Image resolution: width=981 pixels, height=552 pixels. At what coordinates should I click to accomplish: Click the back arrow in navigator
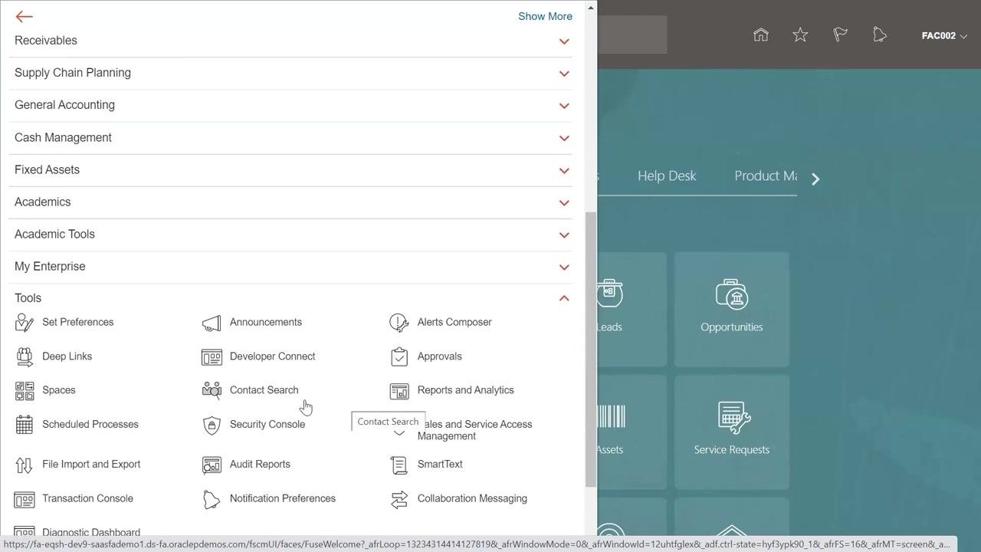[24, 16]
